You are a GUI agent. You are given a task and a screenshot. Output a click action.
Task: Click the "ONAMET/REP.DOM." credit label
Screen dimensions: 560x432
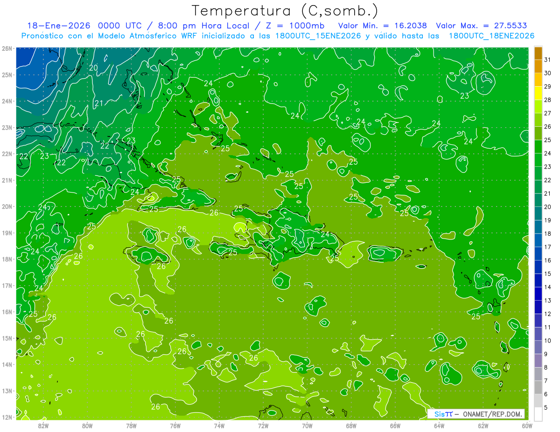coord(493,414)
